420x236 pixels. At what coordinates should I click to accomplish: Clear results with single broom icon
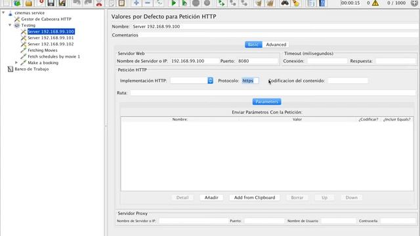259,3
